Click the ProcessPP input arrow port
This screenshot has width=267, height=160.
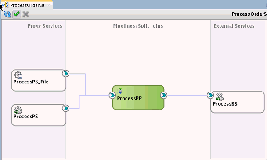pos(112,95)
